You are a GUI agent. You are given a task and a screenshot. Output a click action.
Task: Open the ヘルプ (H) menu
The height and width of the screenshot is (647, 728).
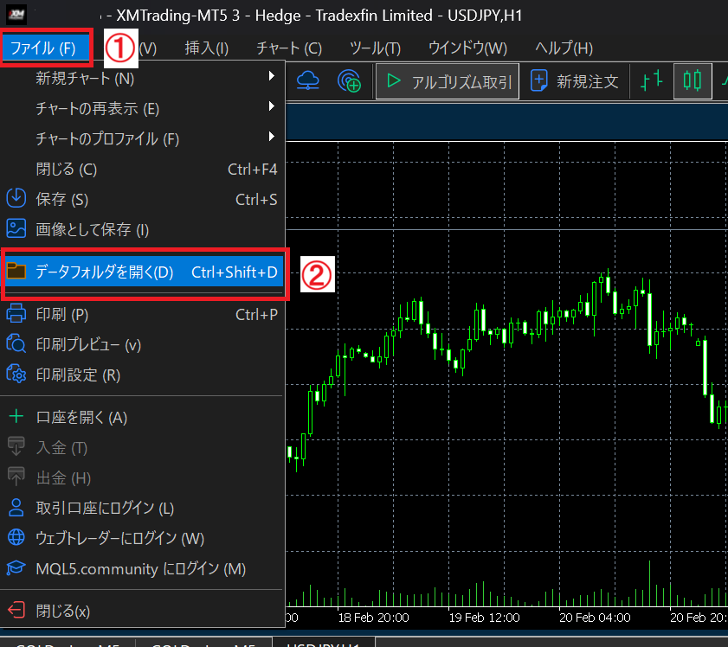coord(564,48)
